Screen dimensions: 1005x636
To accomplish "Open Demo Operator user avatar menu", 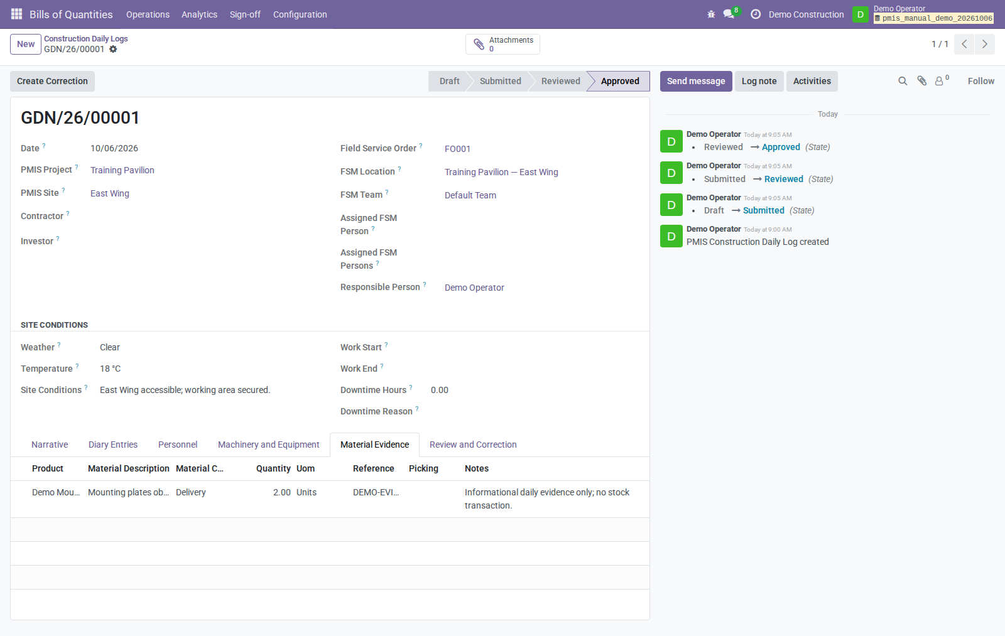I will tap(861, 14).
